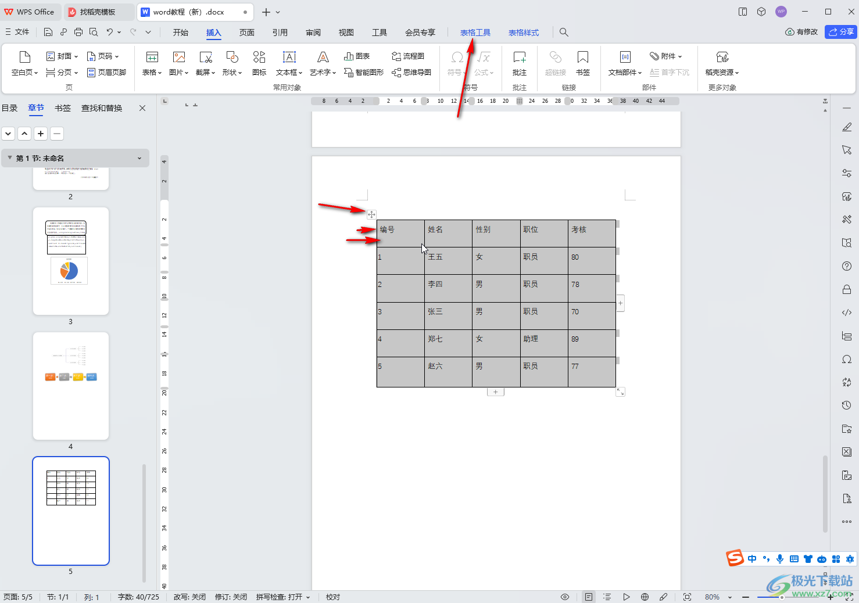Open the Picture insert tool

(179, 64)
